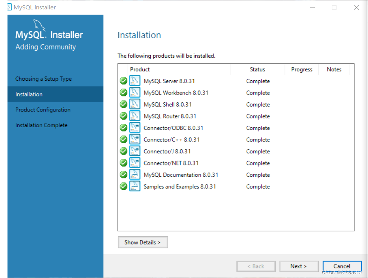Select the MySQL Server 8.0.31 row text
This screenshot has height=278, width=368.
169,81
